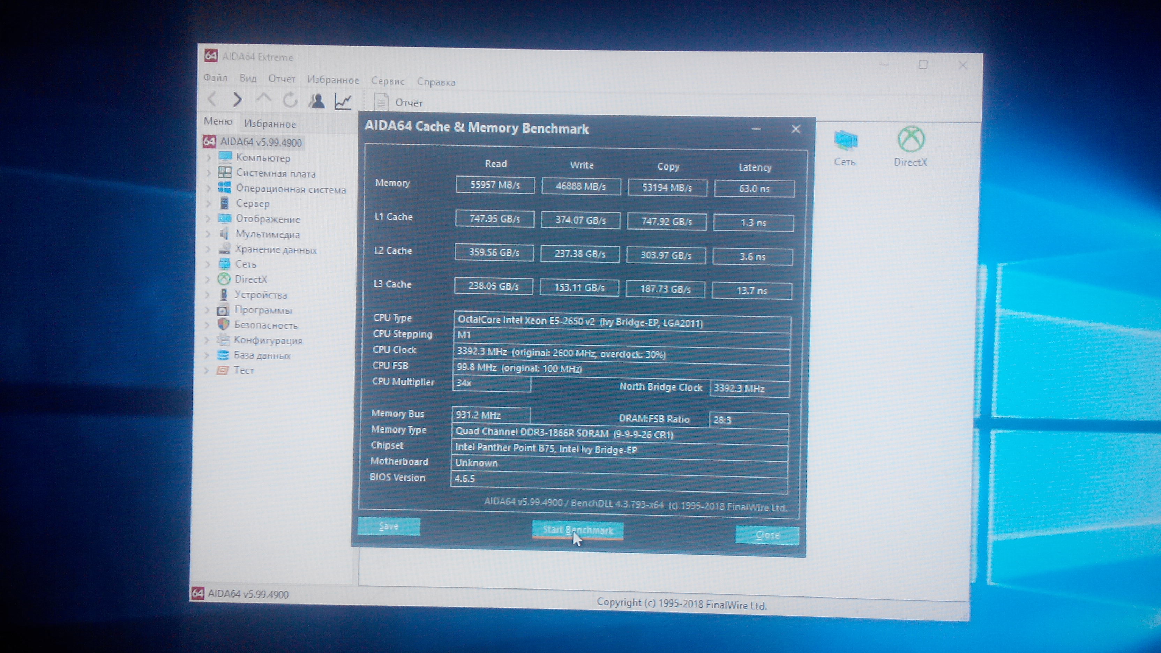1161x653 pixels.
Task: Open the DirectX Xbox icon in right pane
Action: click(x=911, y=139)
